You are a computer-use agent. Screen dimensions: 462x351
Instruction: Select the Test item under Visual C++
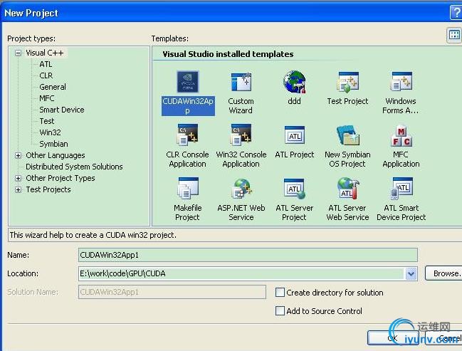(x=47, y=121)
